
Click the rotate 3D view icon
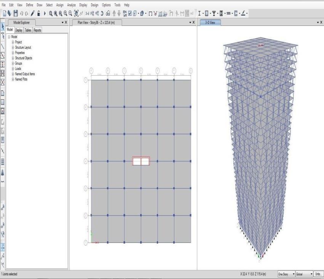102,13
